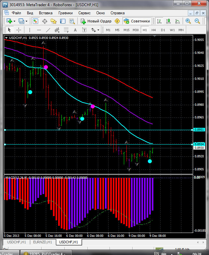Click the MACD(12,26,9) indicator label
The width and height of the screenshot is (209, 255).
[x=16, y=177]
